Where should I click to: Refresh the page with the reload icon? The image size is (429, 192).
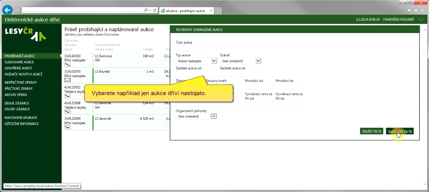pos(155,11)
